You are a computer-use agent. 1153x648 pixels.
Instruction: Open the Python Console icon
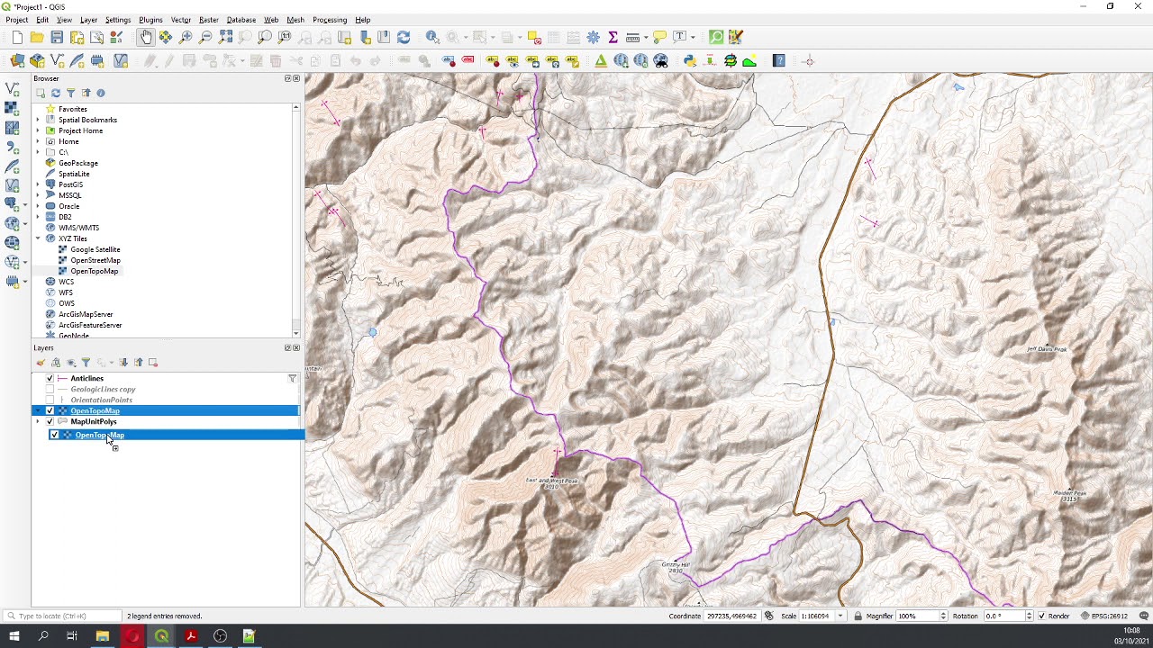pyautogui.click(x=690, y=61)
